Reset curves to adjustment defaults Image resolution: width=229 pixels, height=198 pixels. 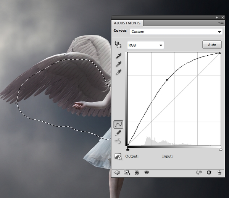click(x=209, y=172)
